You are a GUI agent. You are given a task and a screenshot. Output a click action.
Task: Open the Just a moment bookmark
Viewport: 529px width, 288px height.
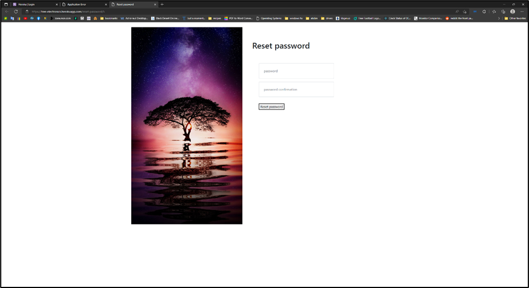pos(194,18)
